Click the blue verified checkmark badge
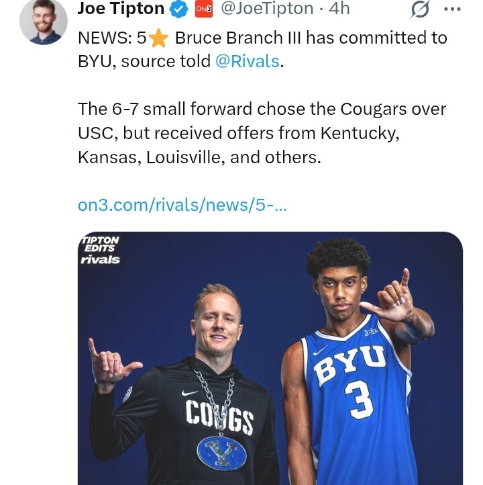This screenshot has height=485, width=483. [x=178, y=9]
